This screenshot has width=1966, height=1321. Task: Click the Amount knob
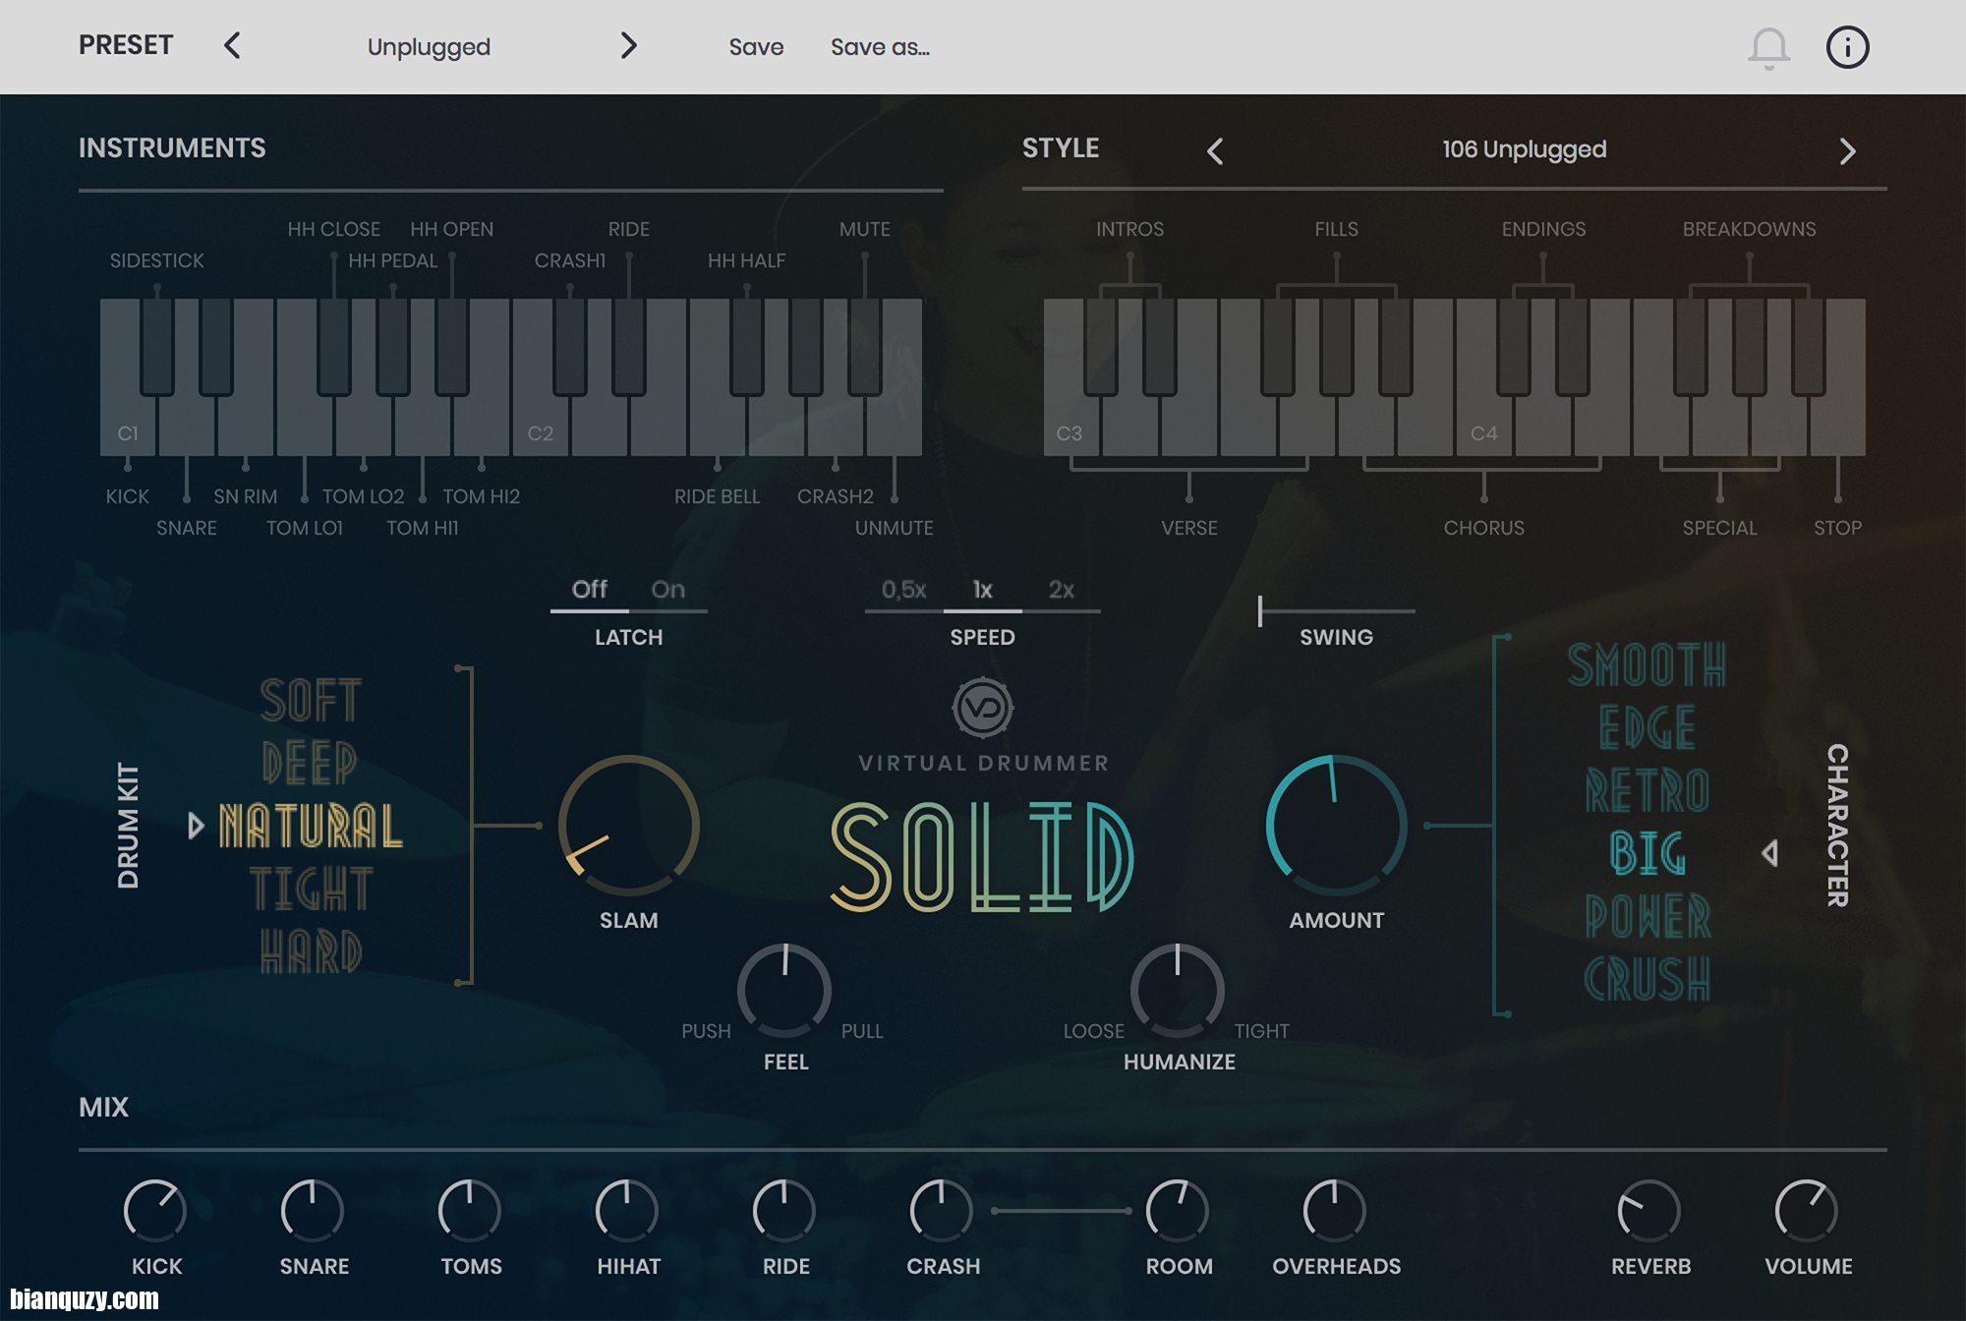[x=1337, y=826]
